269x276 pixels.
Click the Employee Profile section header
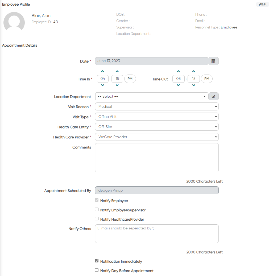(16, 5)
